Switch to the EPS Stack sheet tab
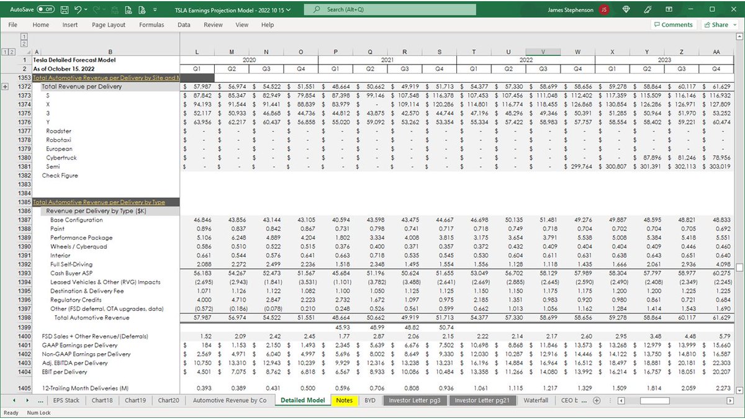Screen dimensions: 745x419 [66, 400]
